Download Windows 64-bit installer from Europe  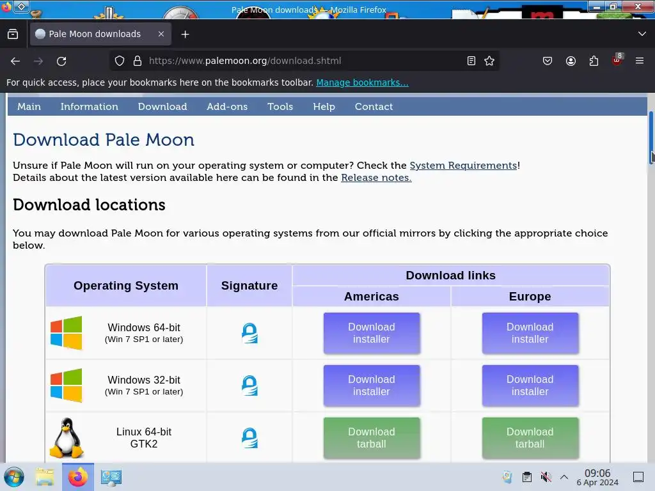[530, 333]
